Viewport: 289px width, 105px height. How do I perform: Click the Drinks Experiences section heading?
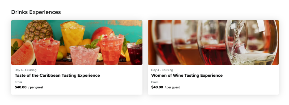click(x=36, y=12)
